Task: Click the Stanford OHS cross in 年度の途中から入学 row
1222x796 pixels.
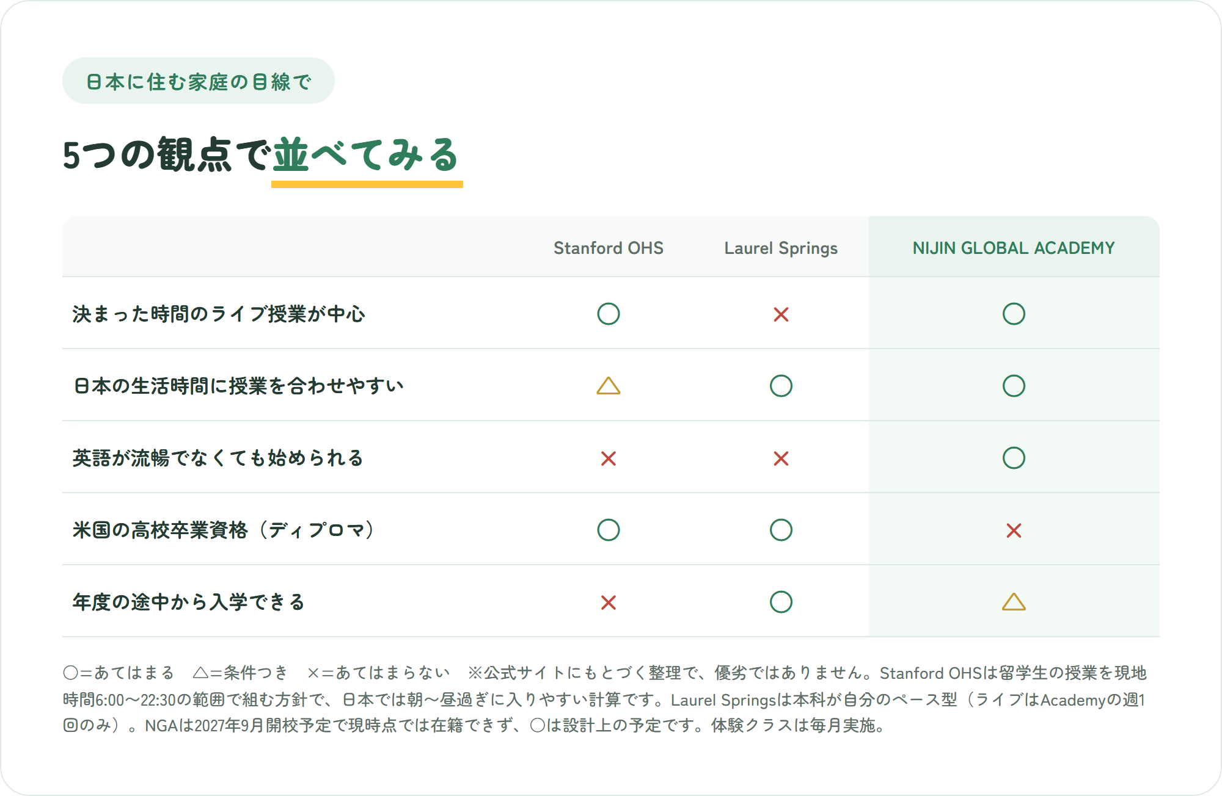Action: 608,602
